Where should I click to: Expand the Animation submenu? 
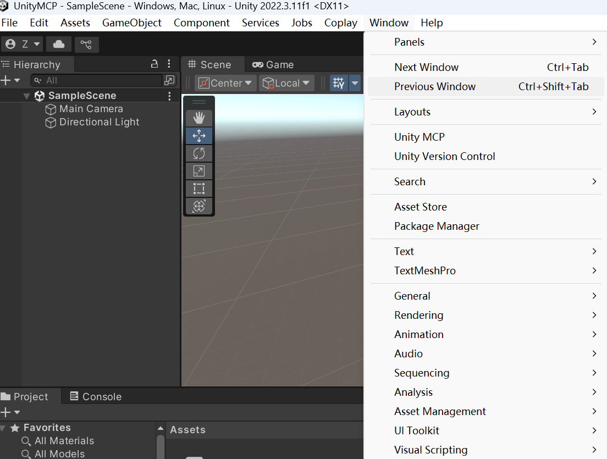[485, 334]
